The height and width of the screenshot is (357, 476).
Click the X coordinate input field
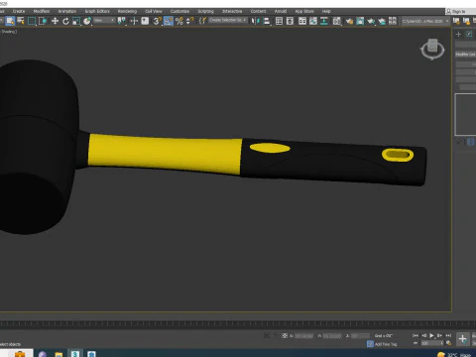tap(303, 336)
